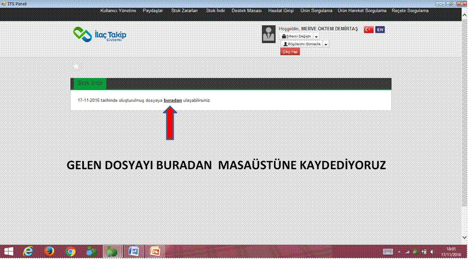Click the Çıkış Yap button

[290, 51]
